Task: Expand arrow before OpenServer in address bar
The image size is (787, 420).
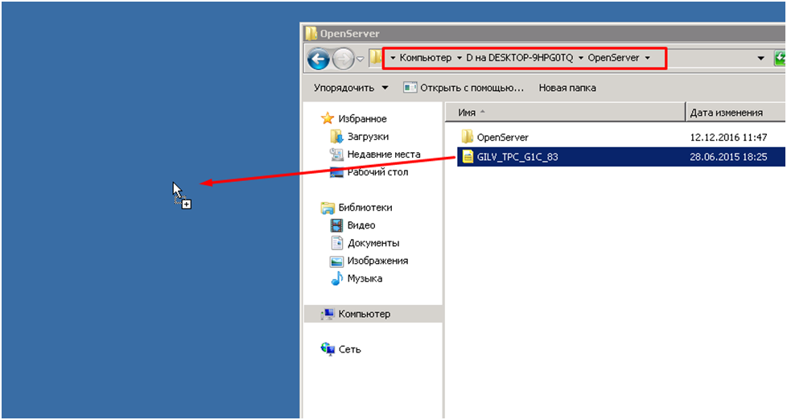Action: tap(581, 58)
